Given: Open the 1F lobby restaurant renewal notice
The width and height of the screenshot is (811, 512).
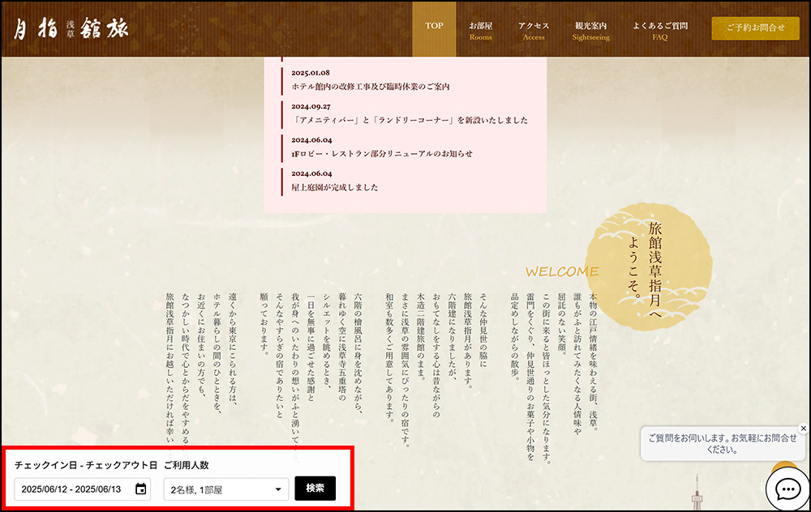Looking at the screenshot, I should tap(381, 153).
